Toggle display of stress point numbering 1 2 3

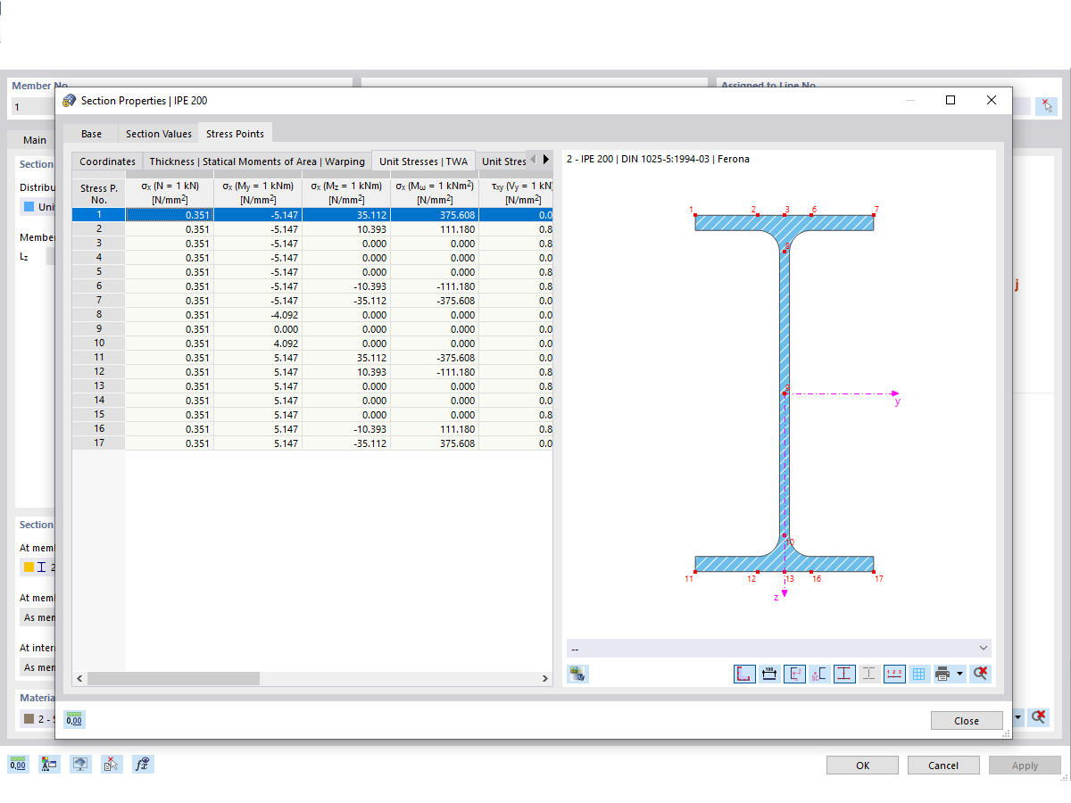tap(893, 674)
